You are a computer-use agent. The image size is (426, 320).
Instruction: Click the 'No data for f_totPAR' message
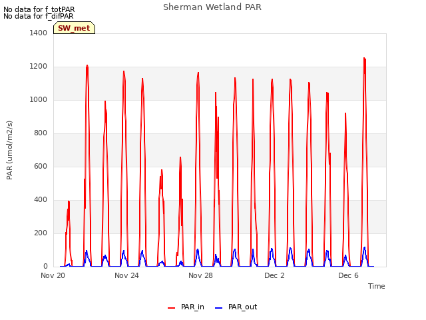click(x=39, y=9)
